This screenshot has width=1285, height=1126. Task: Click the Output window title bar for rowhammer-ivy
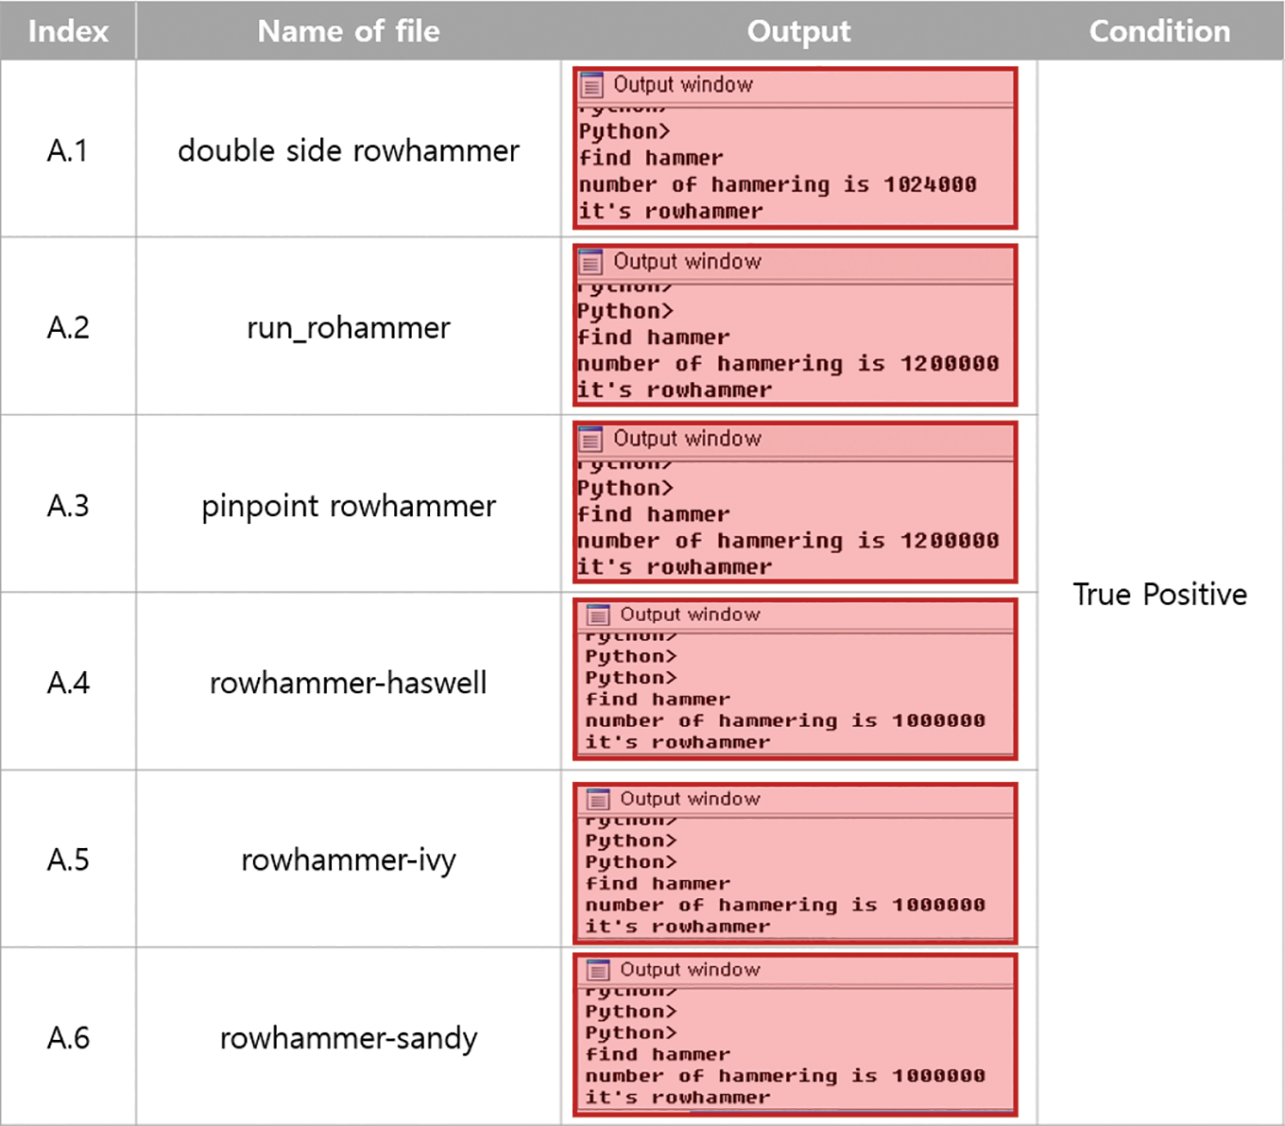[791, 799]
